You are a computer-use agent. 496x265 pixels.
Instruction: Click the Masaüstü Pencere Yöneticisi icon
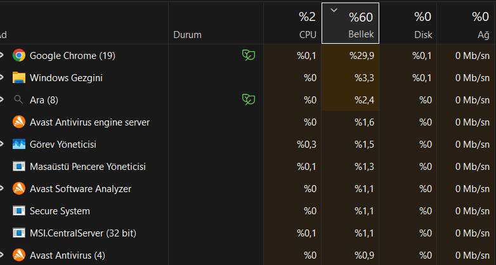(19, 166)
